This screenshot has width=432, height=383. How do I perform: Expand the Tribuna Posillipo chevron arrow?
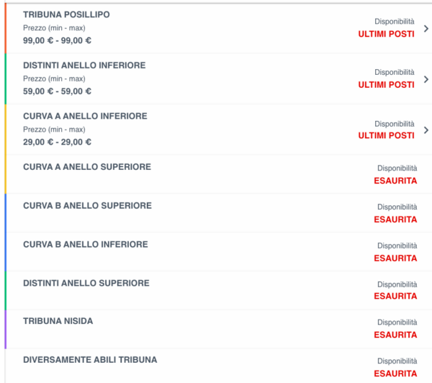pos(426,29)
